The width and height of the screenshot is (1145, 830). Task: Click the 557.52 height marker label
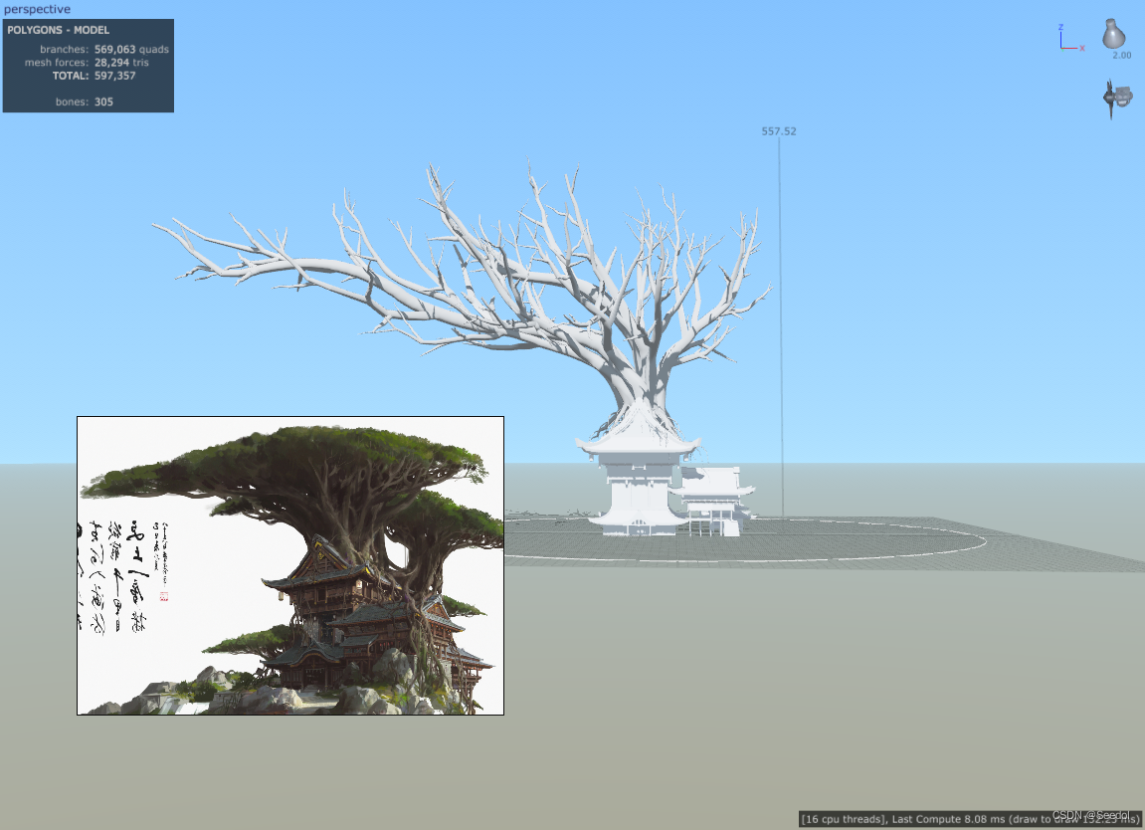coord(778,130)
